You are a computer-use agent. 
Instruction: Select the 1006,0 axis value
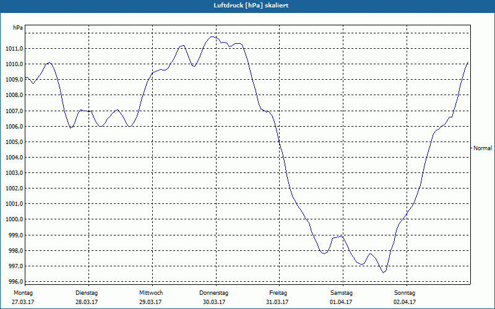pyautogui.click(x=14, y=127)
